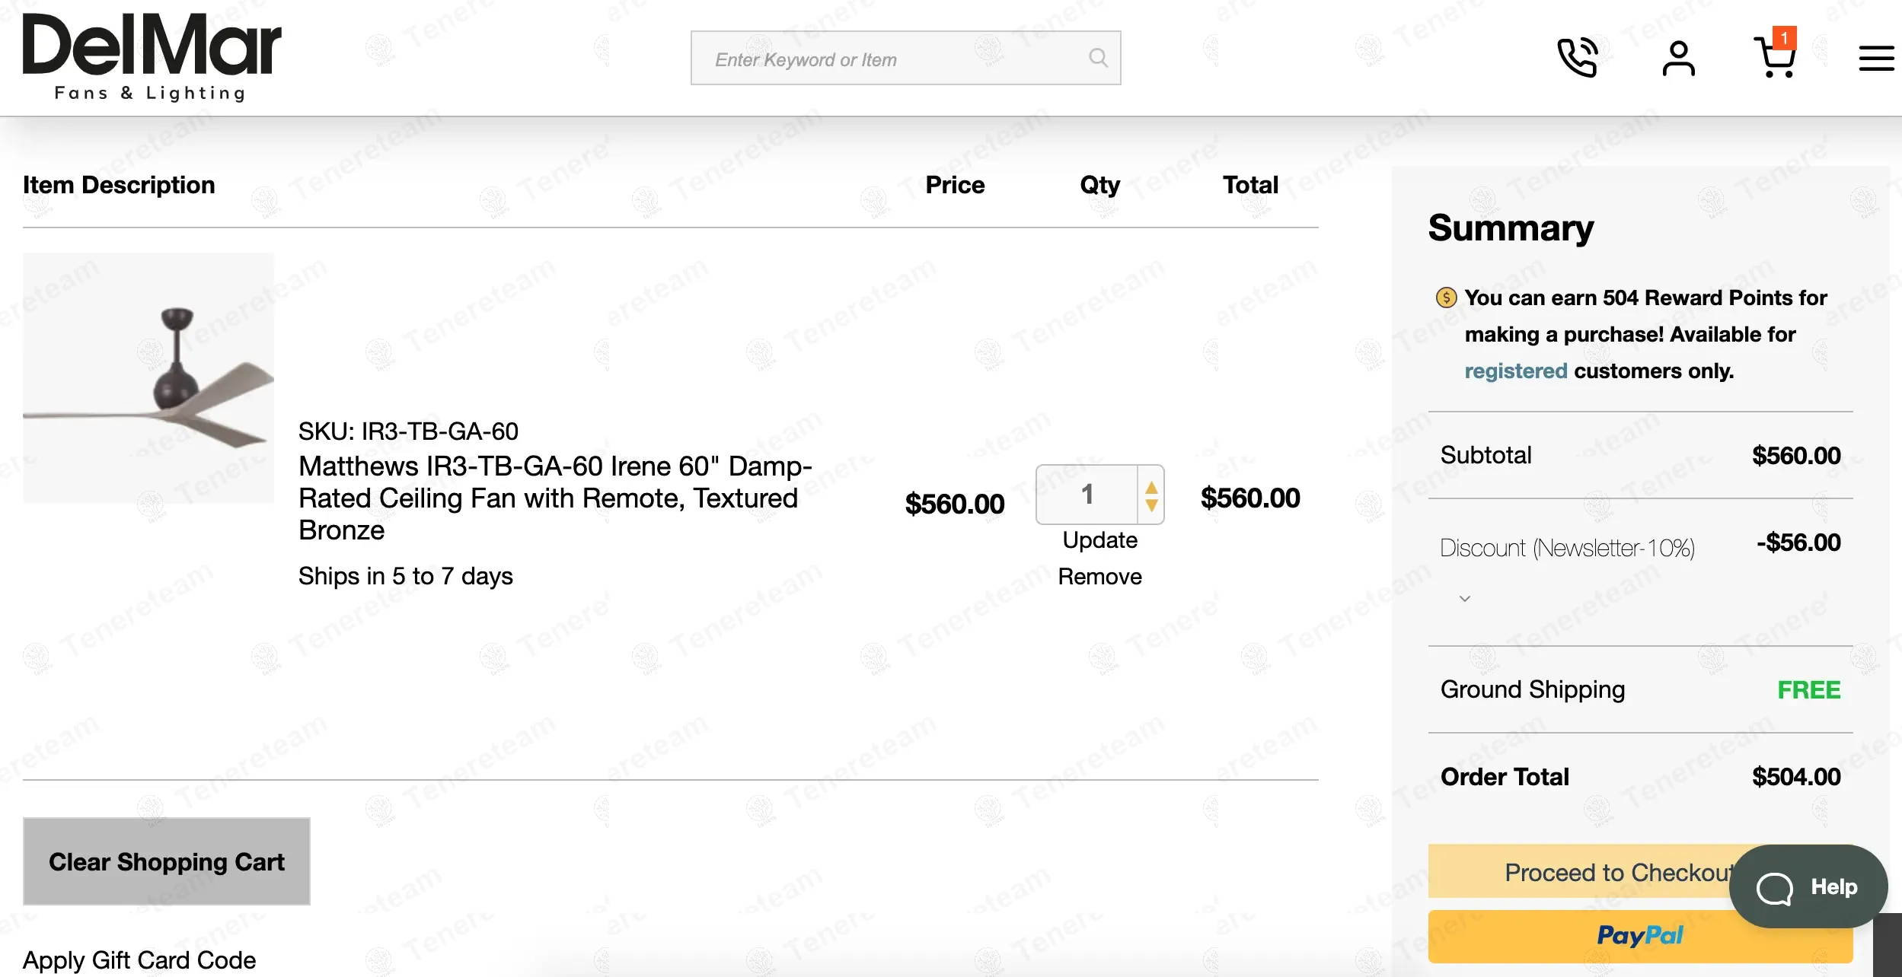The height and width of the screenshot is (977, 1902).
Task: Open the user account icon
Action: point(1678,58)
